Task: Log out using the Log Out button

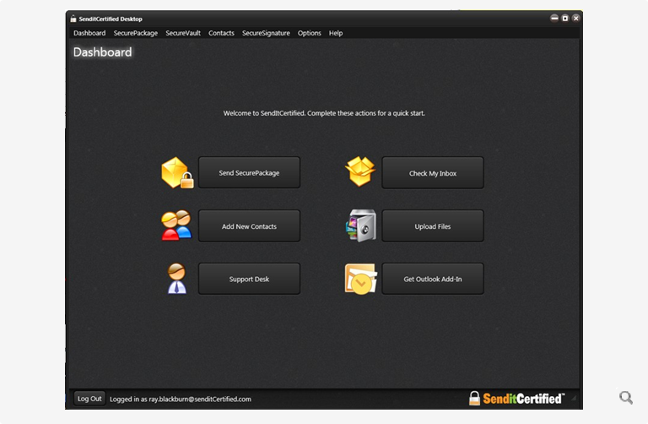Action: pos(89,399)
